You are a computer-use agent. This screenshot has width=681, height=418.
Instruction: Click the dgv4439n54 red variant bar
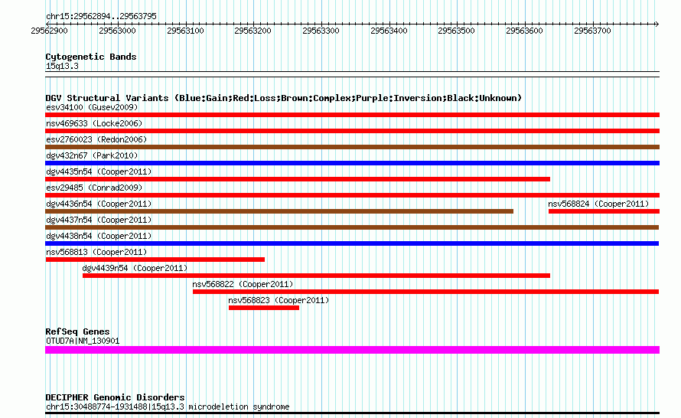tap(316, 276)
